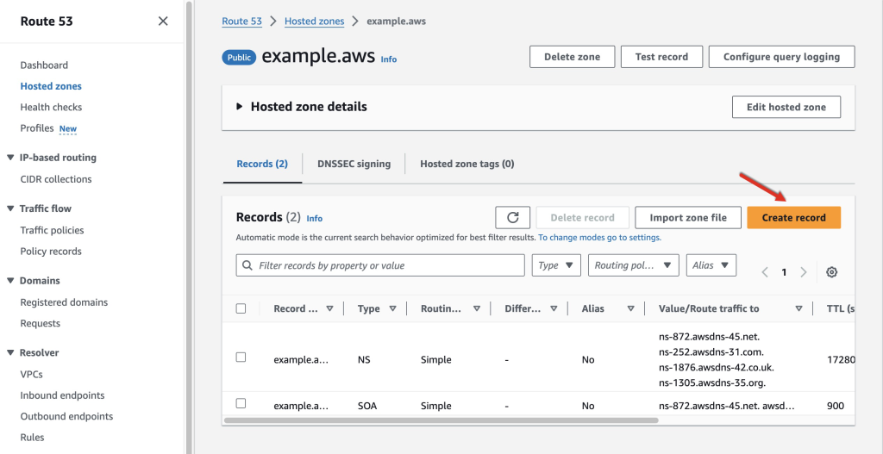The image size is (883, 454).
Task: Open Registered domains in the sidebar
Action: 64,302
